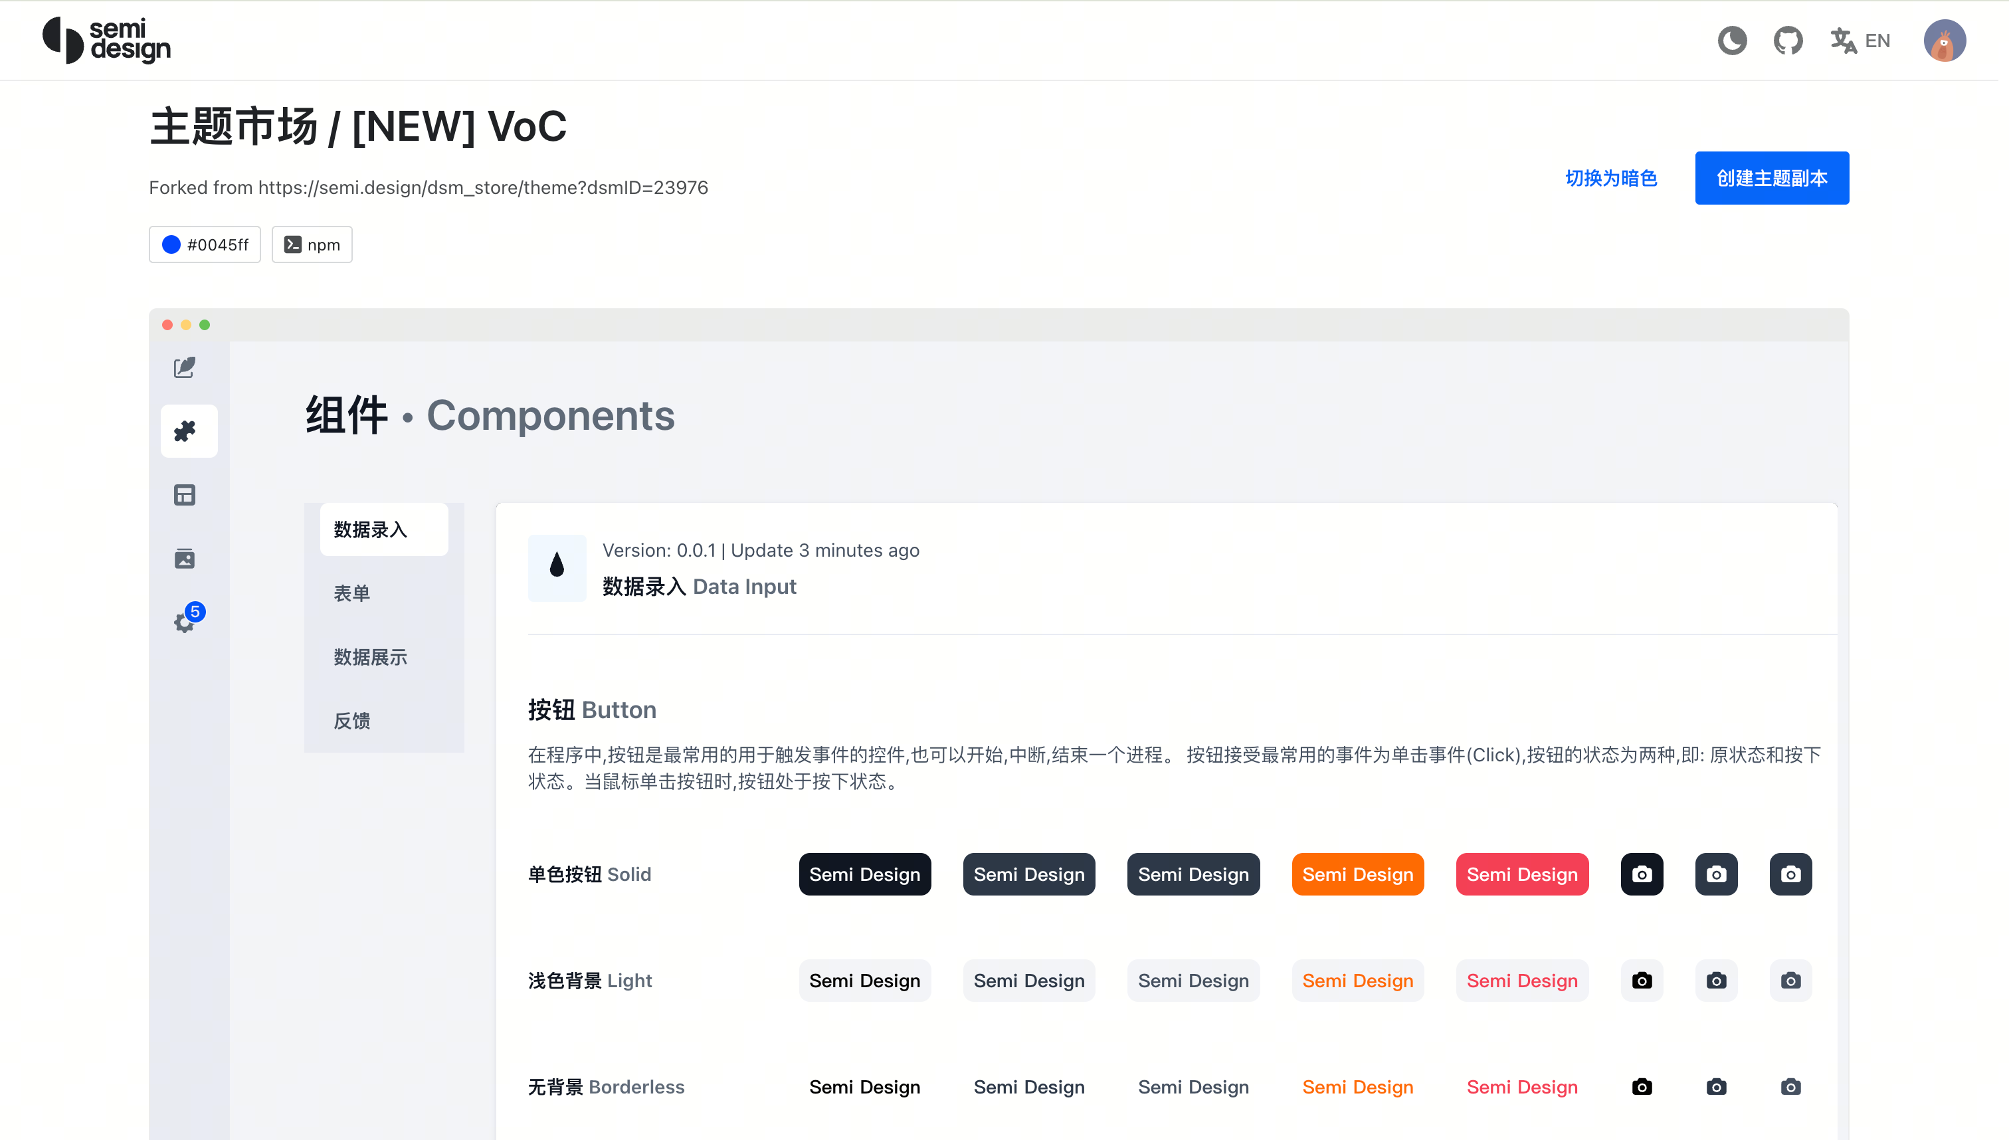Click the 'Forked from https://semi.design' text
Image resolution: width=2009 pixels, height=1140 pixels.
tap(429, 188)
